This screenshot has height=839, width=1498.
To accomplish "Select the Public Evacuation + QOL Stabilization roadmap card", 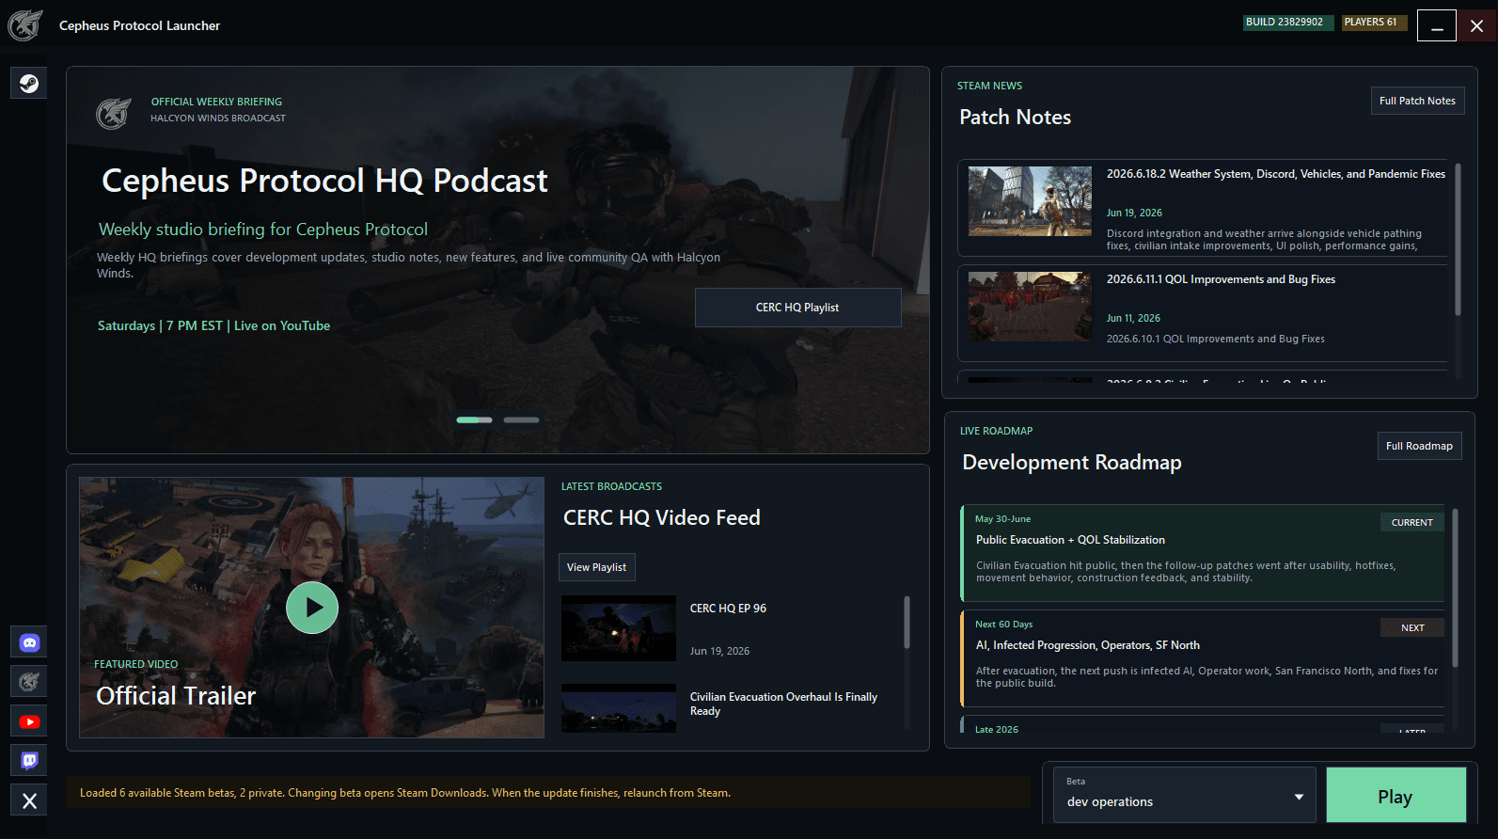I will point(1202,553).
